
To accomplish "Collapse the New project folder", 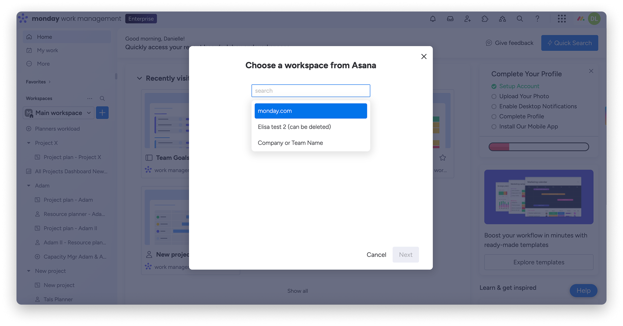I will [x=29, y=271].
